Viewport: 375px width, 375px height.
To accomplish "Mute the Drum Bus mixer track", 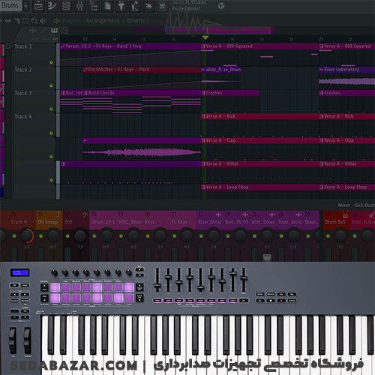I will [x=328, y=235].
